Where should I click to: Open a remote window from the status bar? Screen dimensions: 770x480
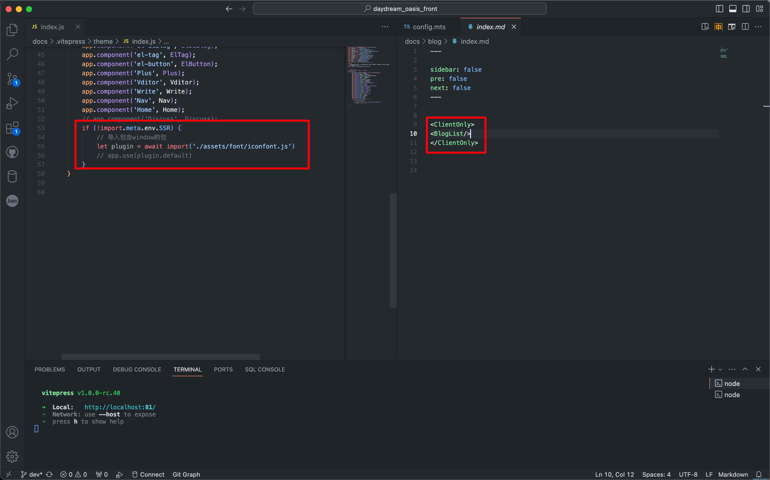(x=9, y=474)
